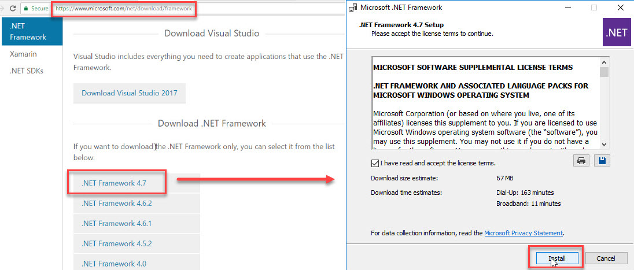Screen dimensions: 634x270
Task: Open the .NET Framework sidebar tab
Action: [32, 32]
